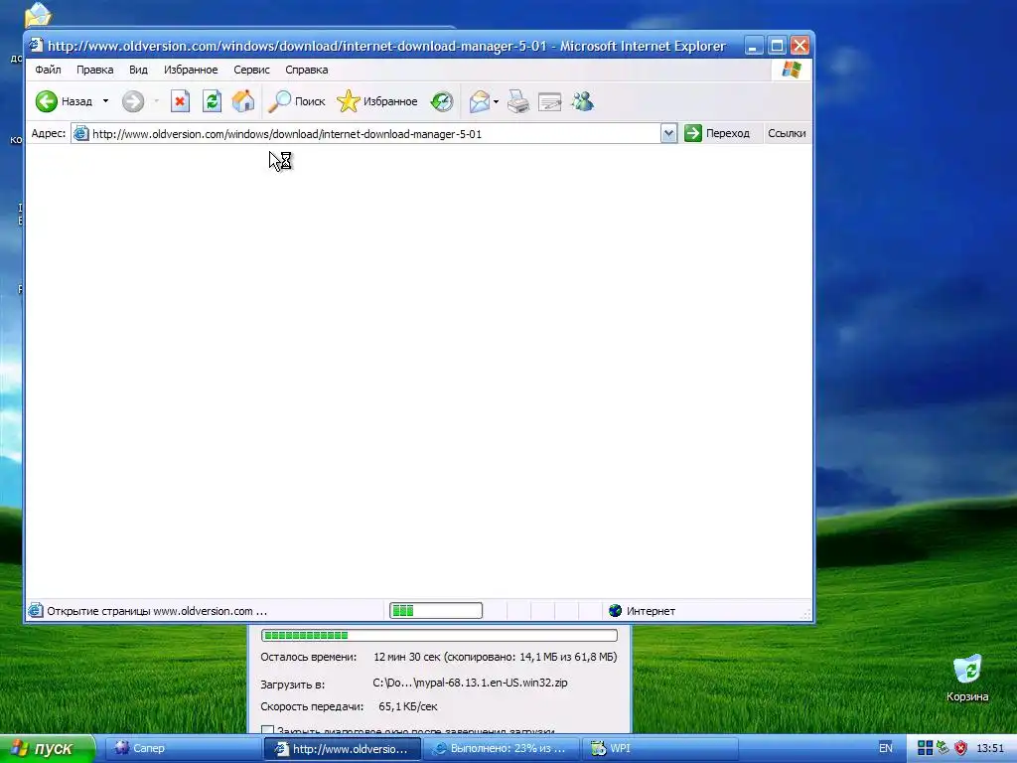
Task: Stop loading with the red X icon
Action: click(180, 101)
